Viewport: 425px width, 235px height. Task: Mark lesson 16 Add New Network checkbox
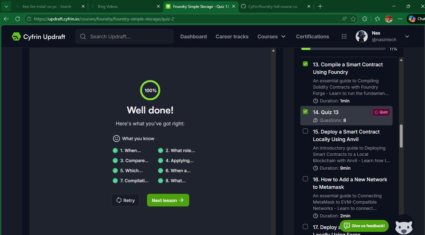click(x=305, y=179)
